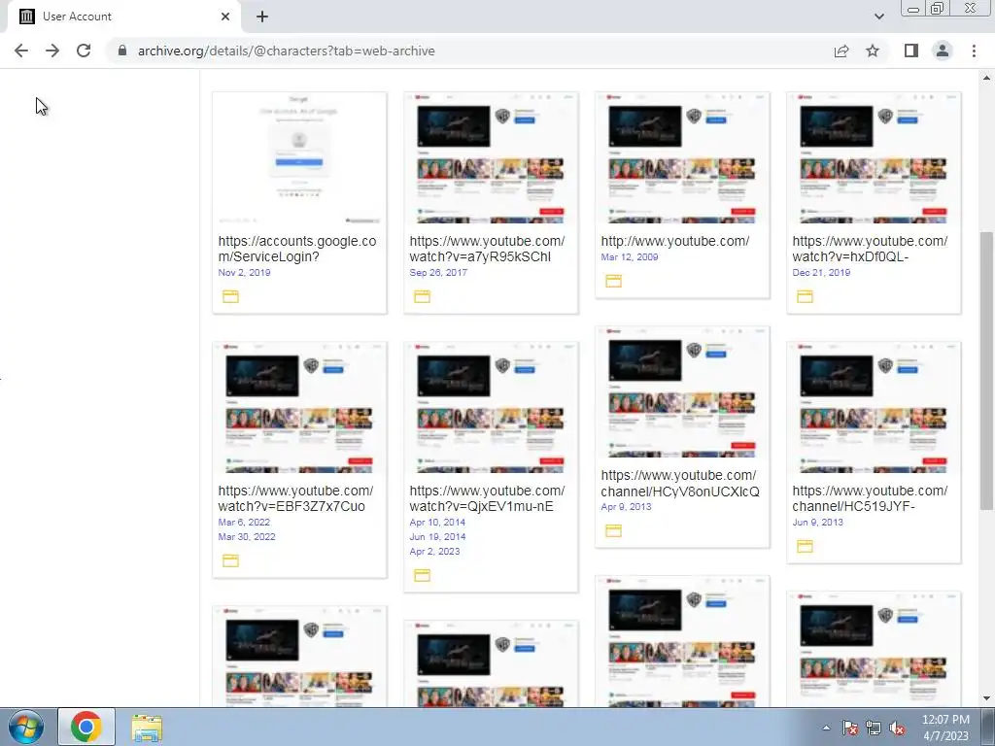Click the Action Center flag icon
This screenshot has height=746, width=995.
(x=849, y=728)
